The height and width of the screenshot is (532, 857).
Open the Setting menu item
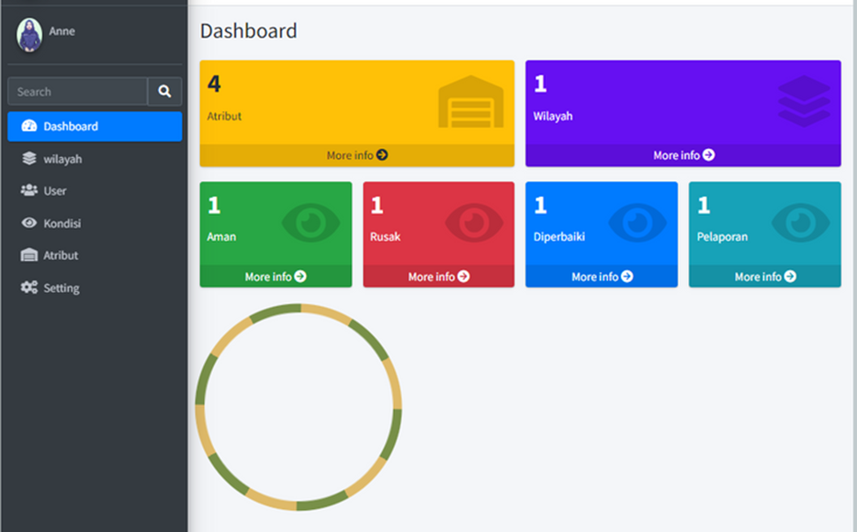[x=95, y=287]
